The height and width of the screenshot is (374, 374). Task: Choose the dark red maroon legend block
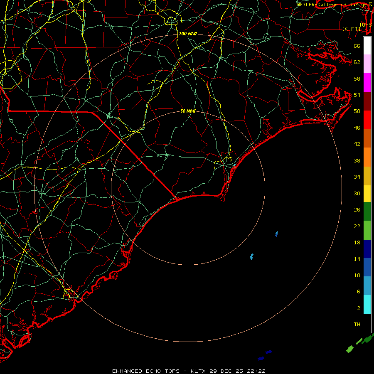pyautogui.click(x=367, y=101)
